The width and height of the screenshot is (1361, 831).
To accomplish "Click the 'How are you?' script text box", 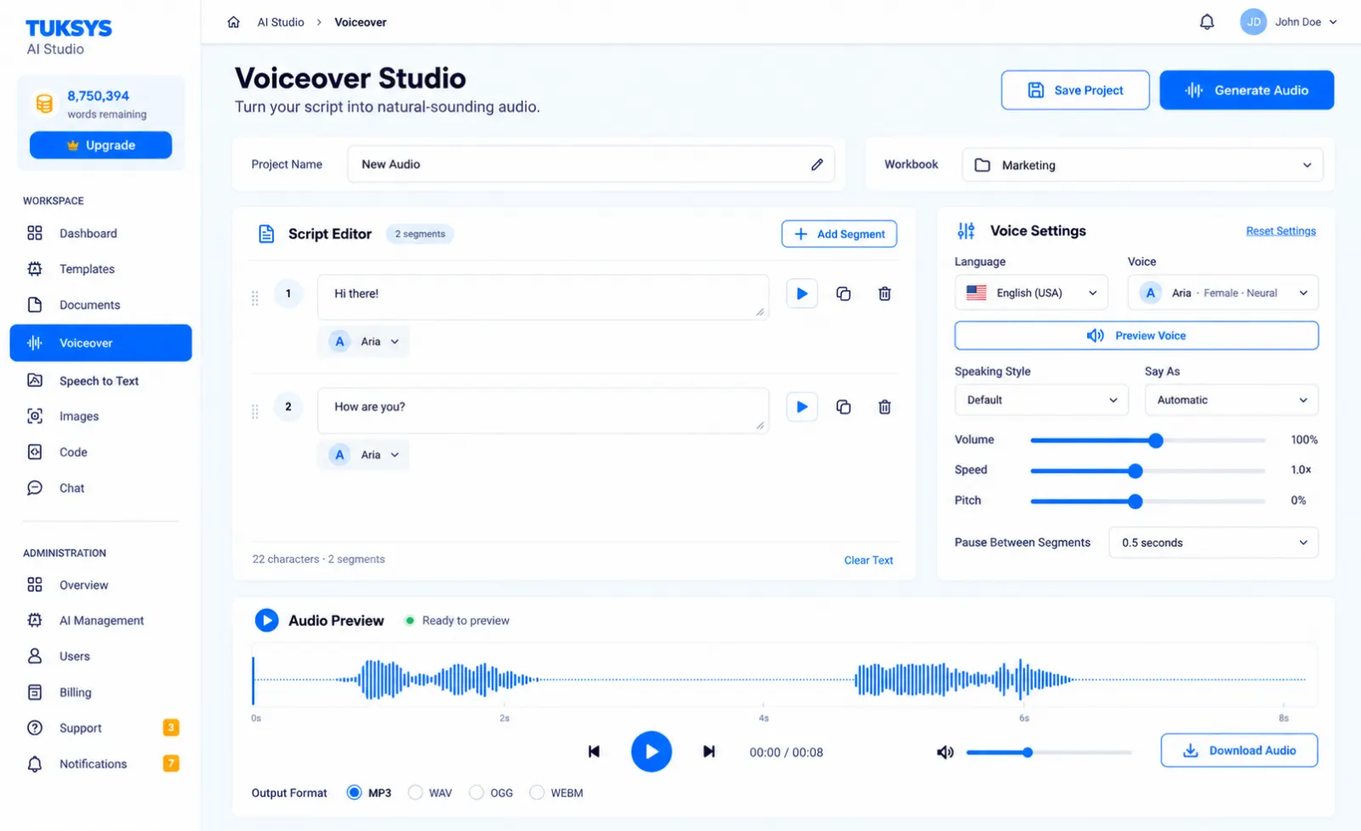I will pyautogui.click(x=543, y=411).
